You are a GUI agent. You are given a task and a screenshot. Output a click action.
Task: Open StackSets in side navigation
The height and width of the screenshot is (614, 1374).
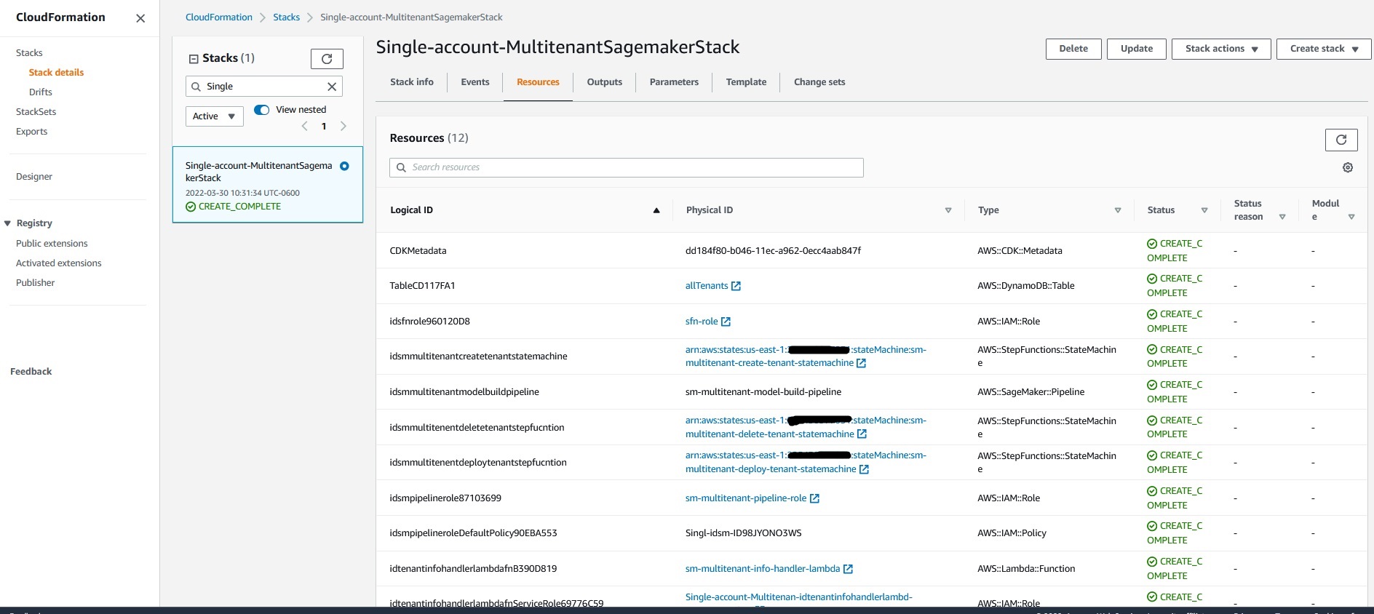[36, 112]
